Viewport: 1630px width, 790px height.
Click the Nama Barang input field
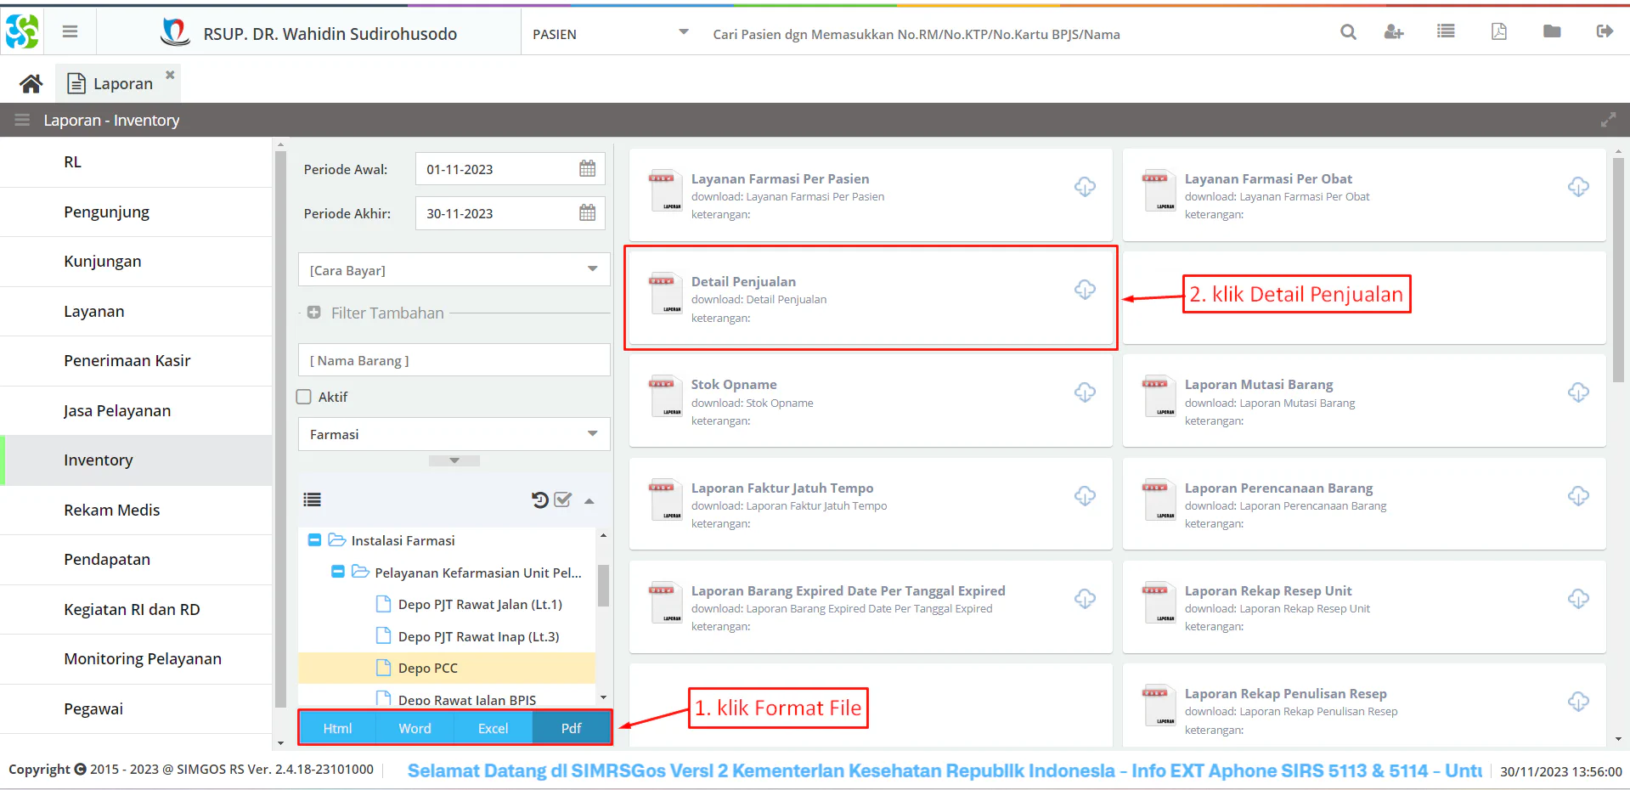click(x=454, y=360)
